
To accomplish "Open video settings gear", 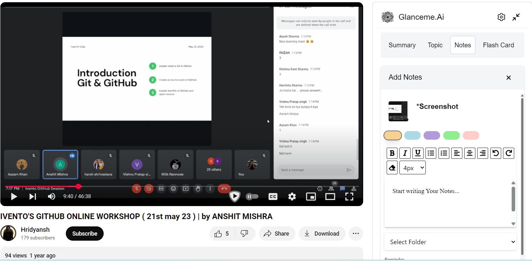I will click(x=292, y=197).
